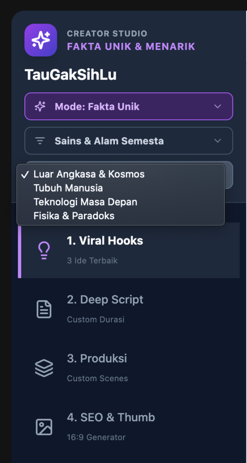Open the 1. Viral Hooks step
This screenshot has width=247, height=463.
pyautogui.click(x=128, y=250)
